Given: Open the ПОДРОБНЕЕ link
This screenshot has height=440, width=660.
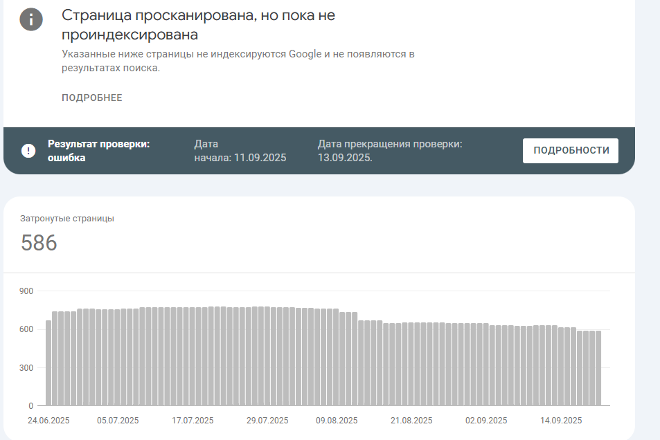Looking at the screenshot, I should pyautogui.click(x=91, y=98).
